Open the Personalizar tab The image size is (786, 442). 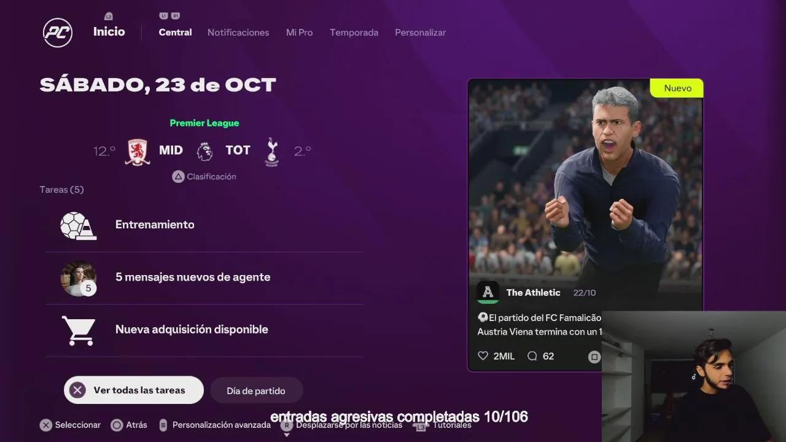420,33
